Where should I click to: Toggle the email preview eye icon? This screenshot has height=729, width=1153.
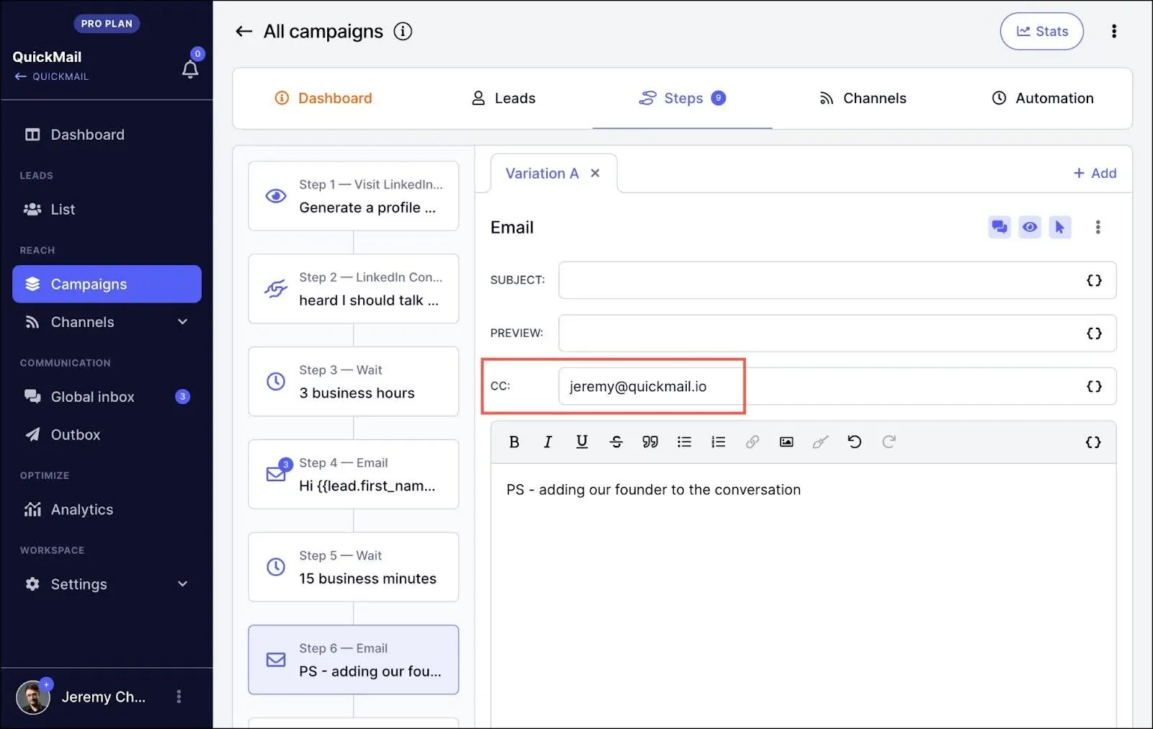[x=1030, y=227]
